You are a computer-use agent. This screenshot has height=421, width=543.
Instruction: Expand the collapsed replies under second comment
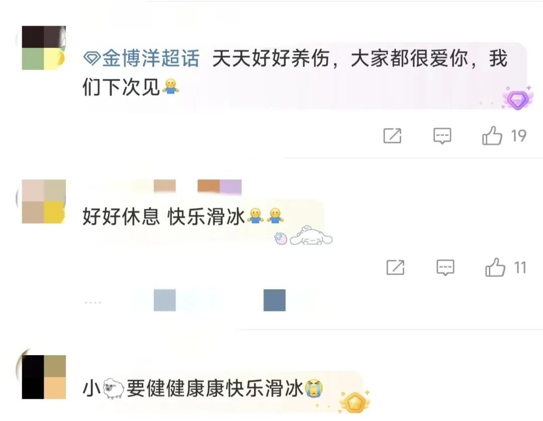(185, 300)
